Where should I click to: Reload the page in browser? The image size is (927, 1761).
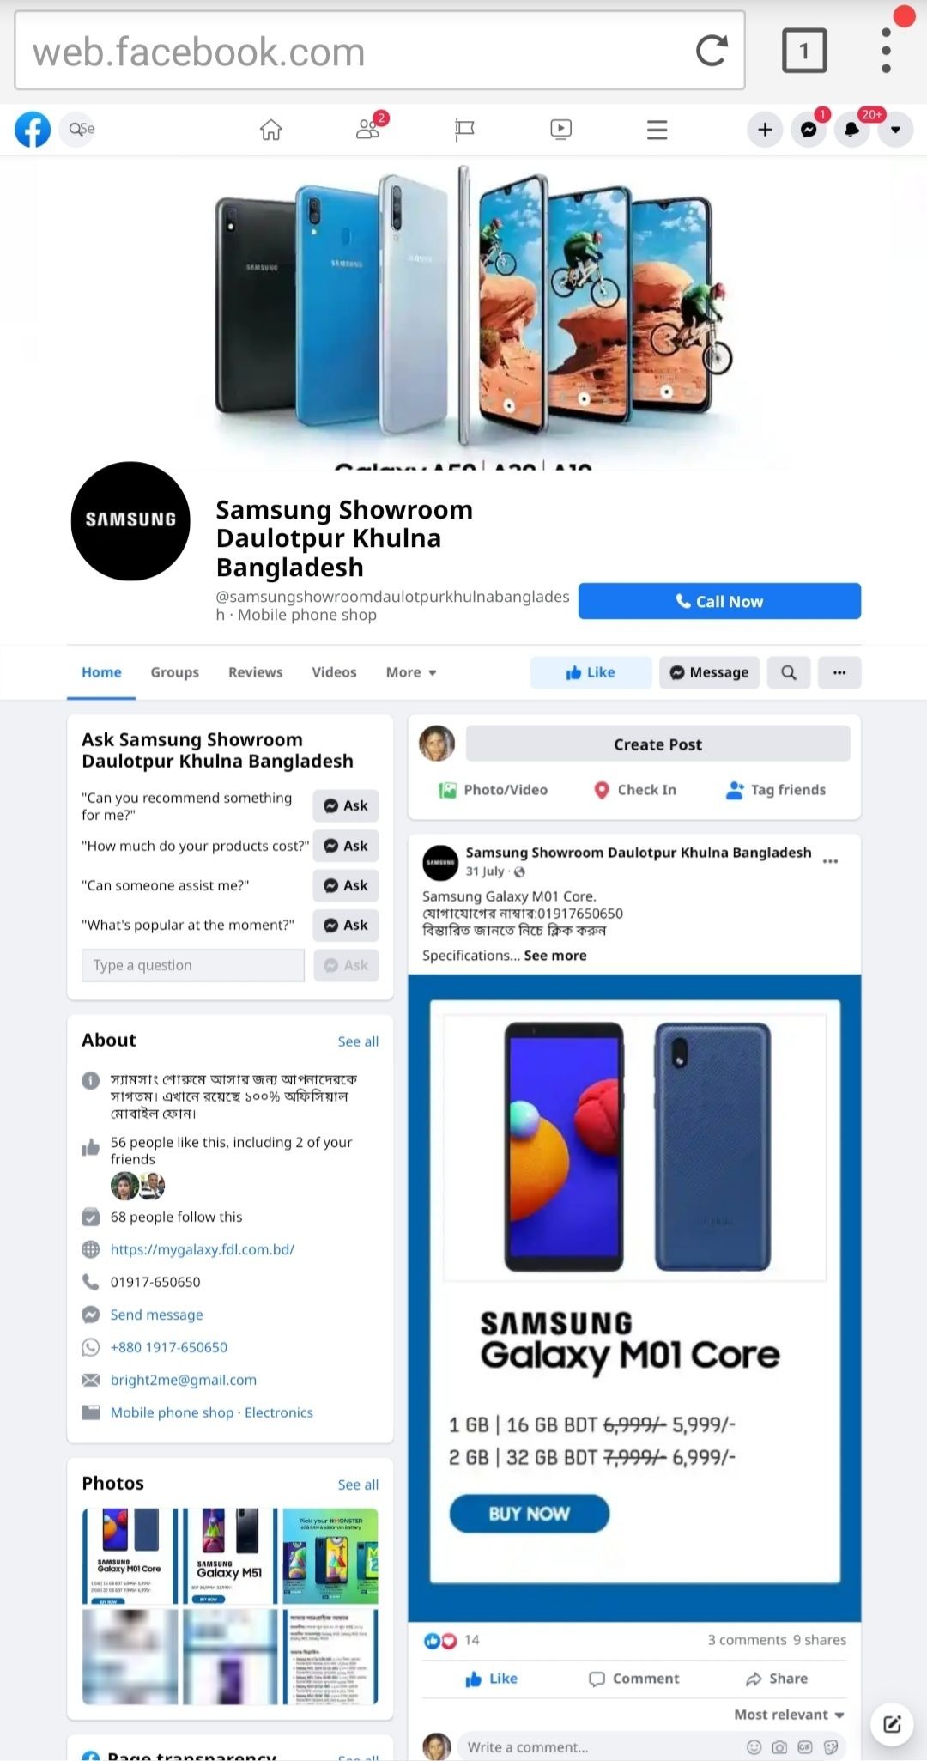click(x=712, y=51)
